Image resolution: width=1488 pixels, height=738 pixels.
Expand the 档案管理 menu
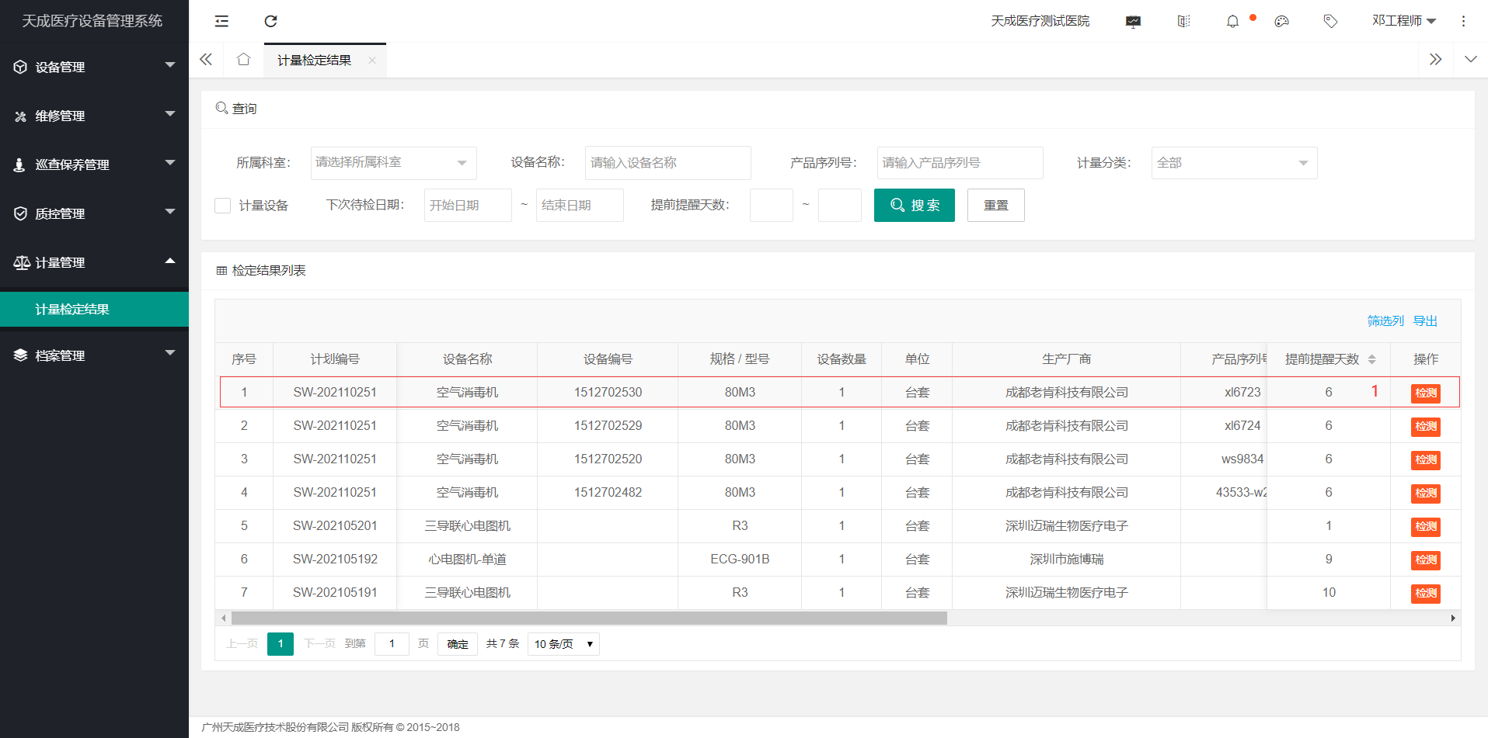pyautogui.click(x=94, y=355)
